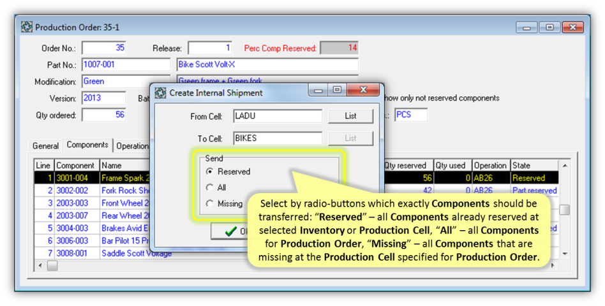Switch to the General tab
605x306 pixels.
tap(45, 146)
